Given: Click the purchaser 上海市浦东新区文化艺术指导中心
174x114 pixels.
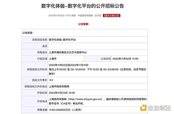Looking at the screenshot, I should tap(68, 52).
